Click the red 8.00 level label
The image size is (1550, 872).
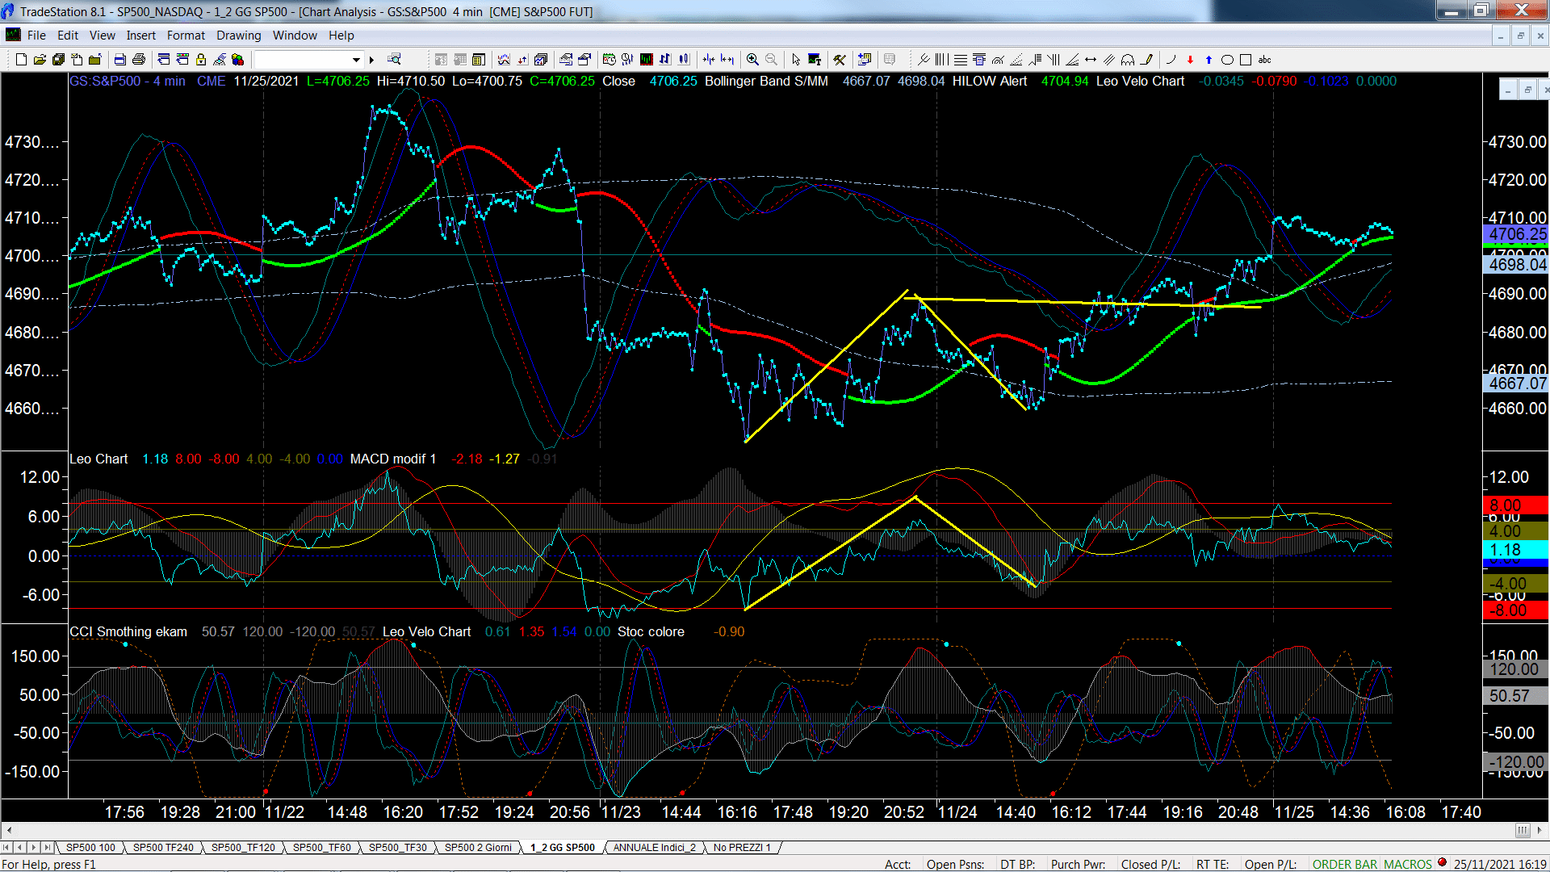click(1516, 505)
